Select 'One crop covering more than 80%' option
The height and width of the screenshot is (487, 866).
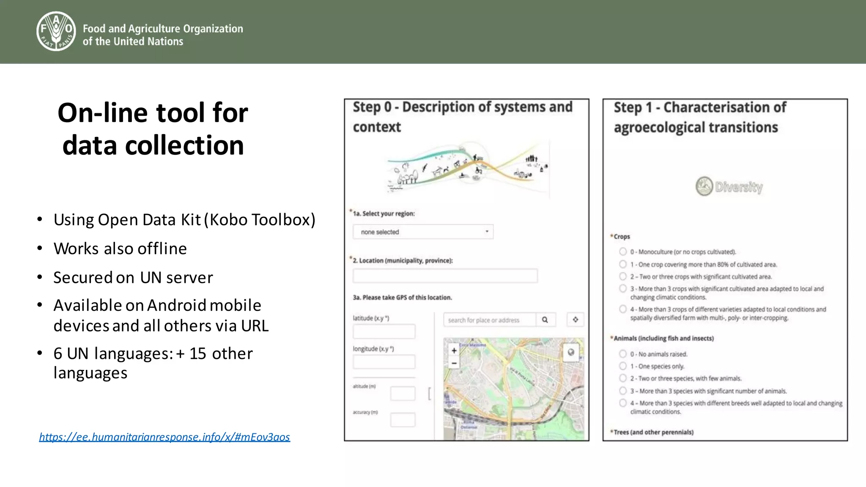[x=623, y=264]
